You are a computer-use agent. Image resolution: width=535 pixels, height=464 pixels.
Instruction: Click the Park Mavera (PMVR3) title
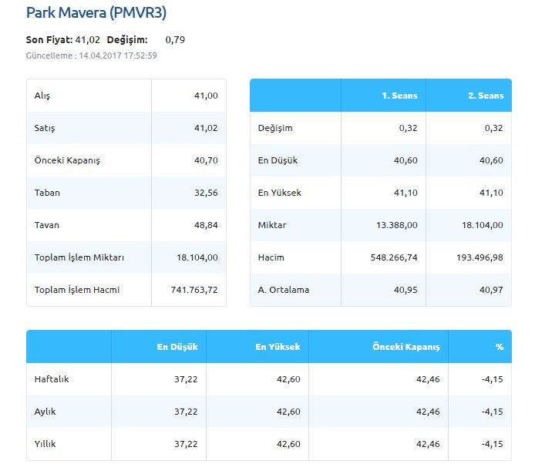pyautogui.click(x=96, y=13)
